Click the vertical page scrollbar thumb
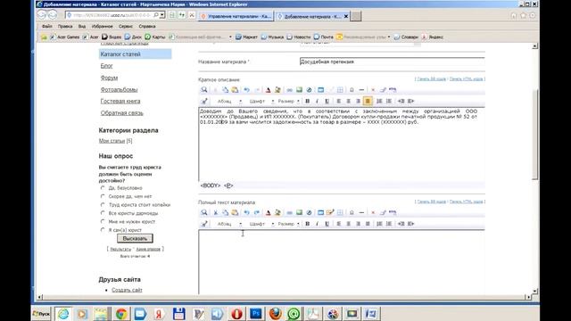 [534, 134]
